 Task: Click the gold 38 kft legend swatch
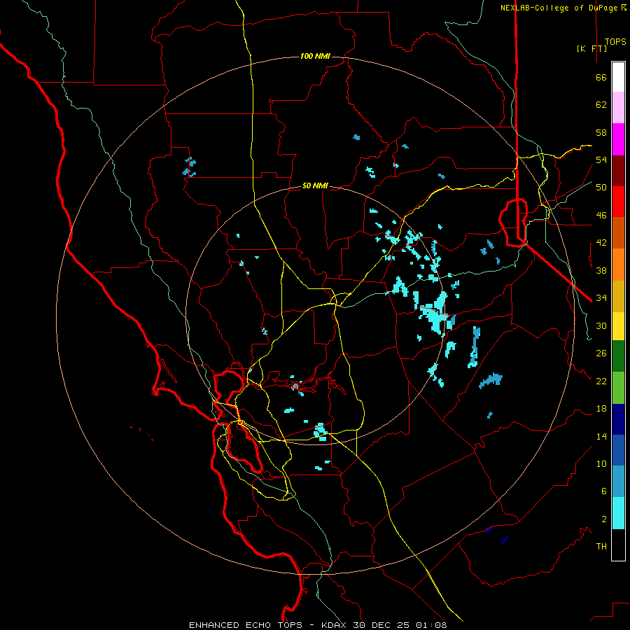618,295
